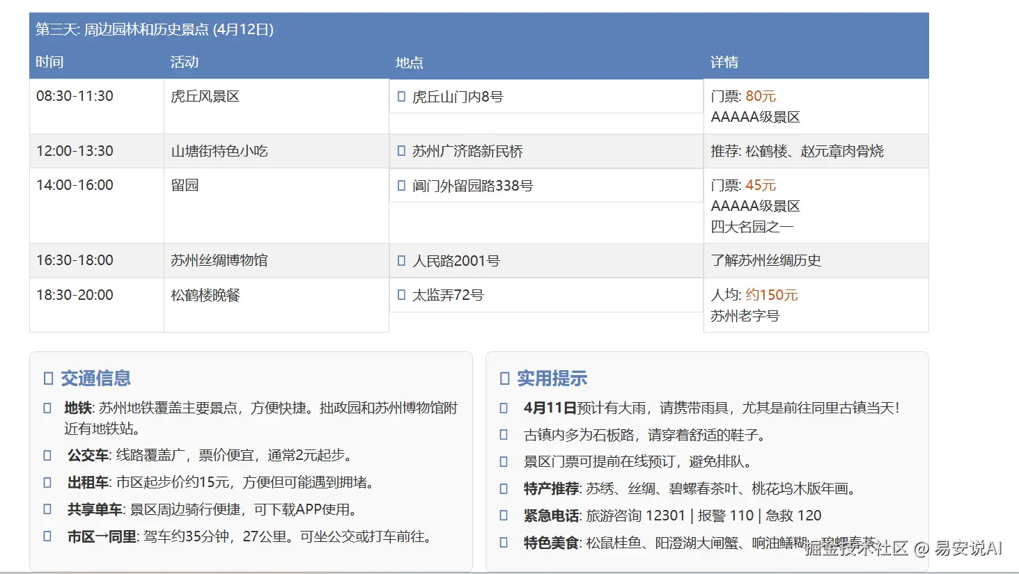Click the 地点 column header
Screen dimensions: 1019x574
410,63
